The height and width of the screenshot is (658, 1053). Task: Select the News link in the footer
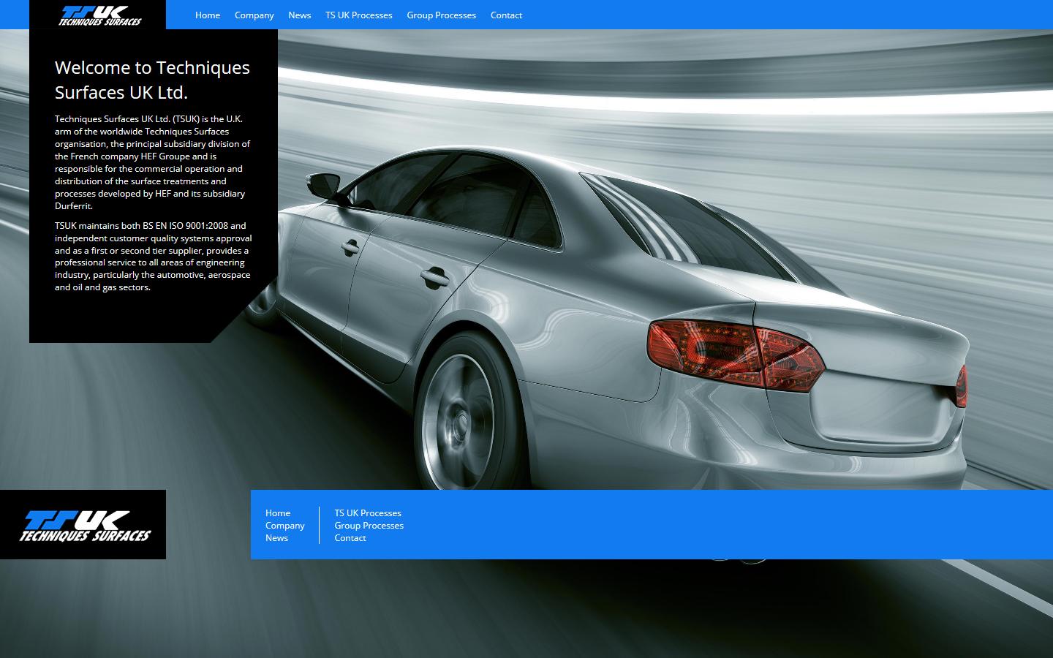point(276,537)
